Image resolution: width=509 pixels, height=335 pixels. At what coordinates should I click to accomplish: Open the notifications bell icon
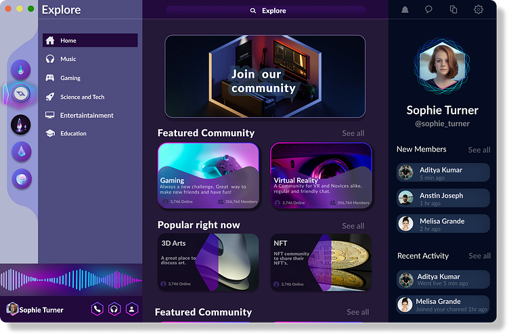[x=405, y=9]
